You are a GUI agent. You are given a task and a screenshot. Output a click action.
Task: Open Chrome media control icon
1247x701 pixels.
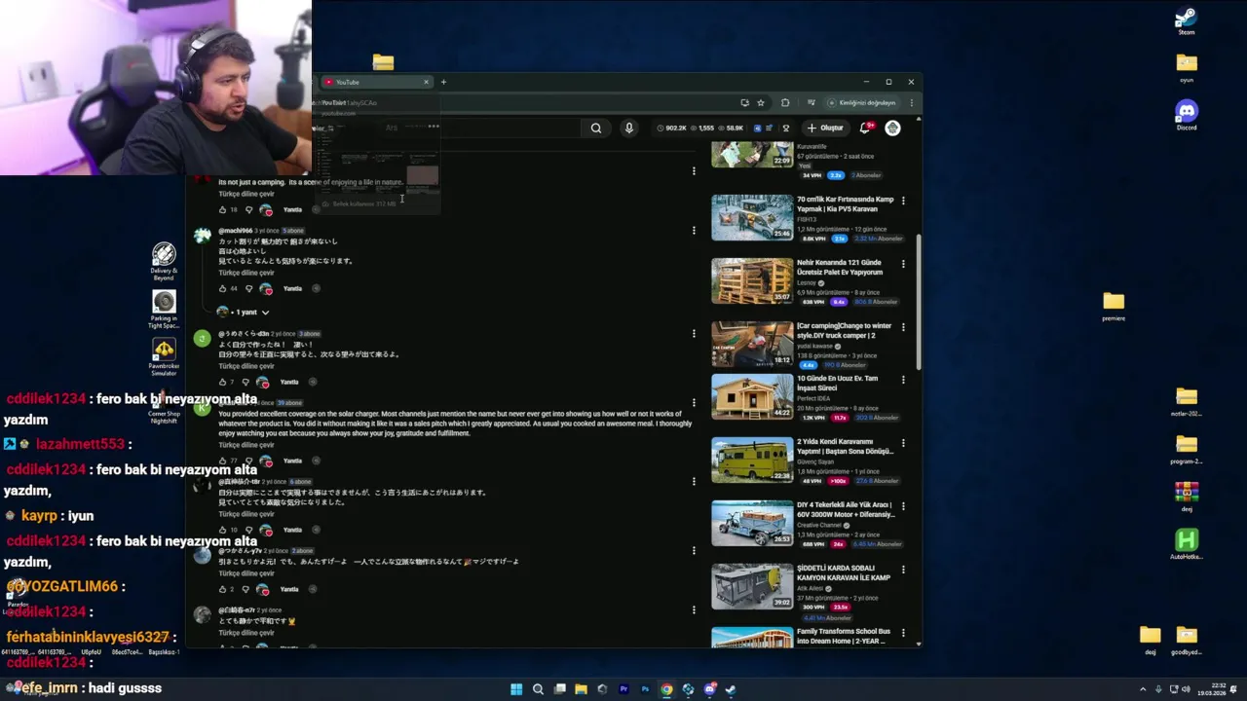pyautogui.click(x=811, y=102)
